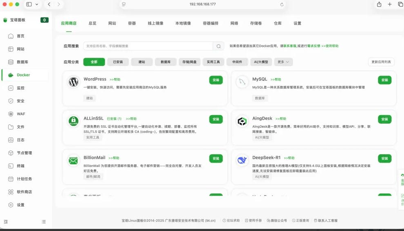Open the 软件商店 grid icon
The width and height of the screenshot is (404, 231).
point(11,192)
